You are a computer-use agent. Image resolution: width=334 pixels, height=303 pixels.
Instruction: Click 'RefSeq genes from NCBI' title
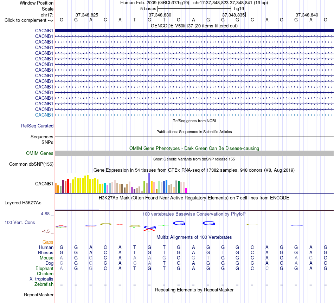194,121
